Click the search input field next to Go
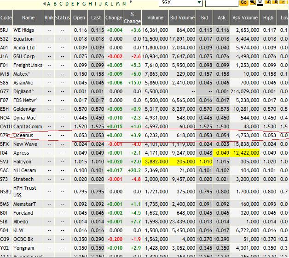This screenshot has height=258, width=289. coord(221,3)
